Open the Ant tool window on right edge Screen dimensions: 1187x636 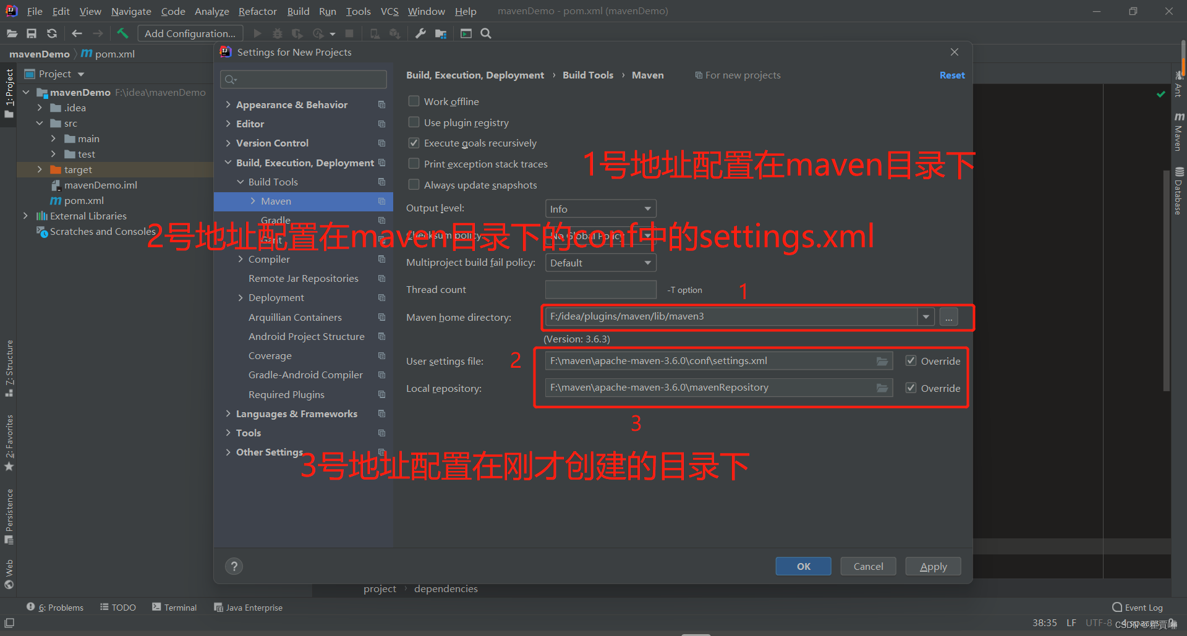(1178, 84)
